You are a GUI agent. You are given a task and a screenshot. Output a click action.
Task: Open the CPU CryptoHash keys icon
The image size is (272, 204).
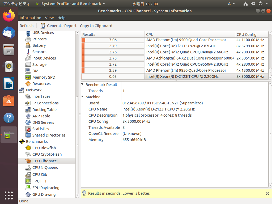pyautogui.click(x=28, y=154)
